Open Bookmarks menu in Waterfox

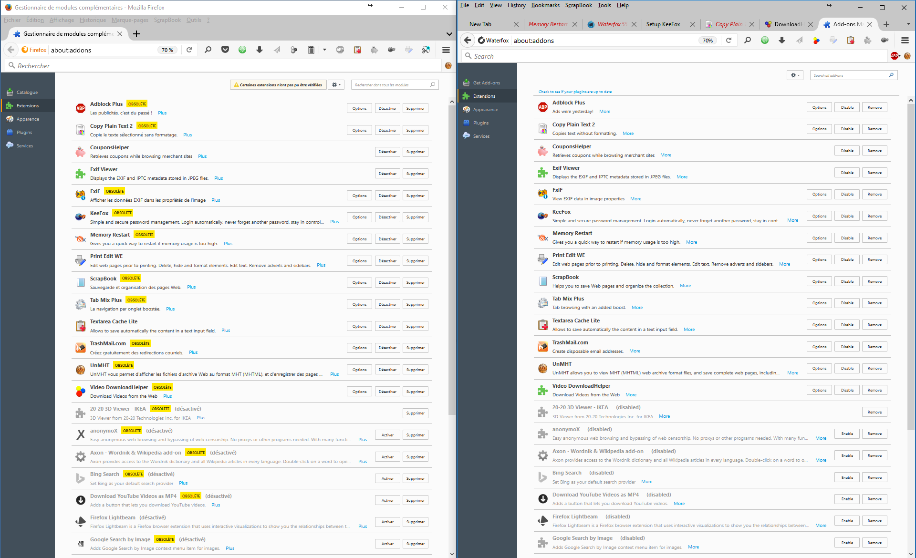pos(545,5)
